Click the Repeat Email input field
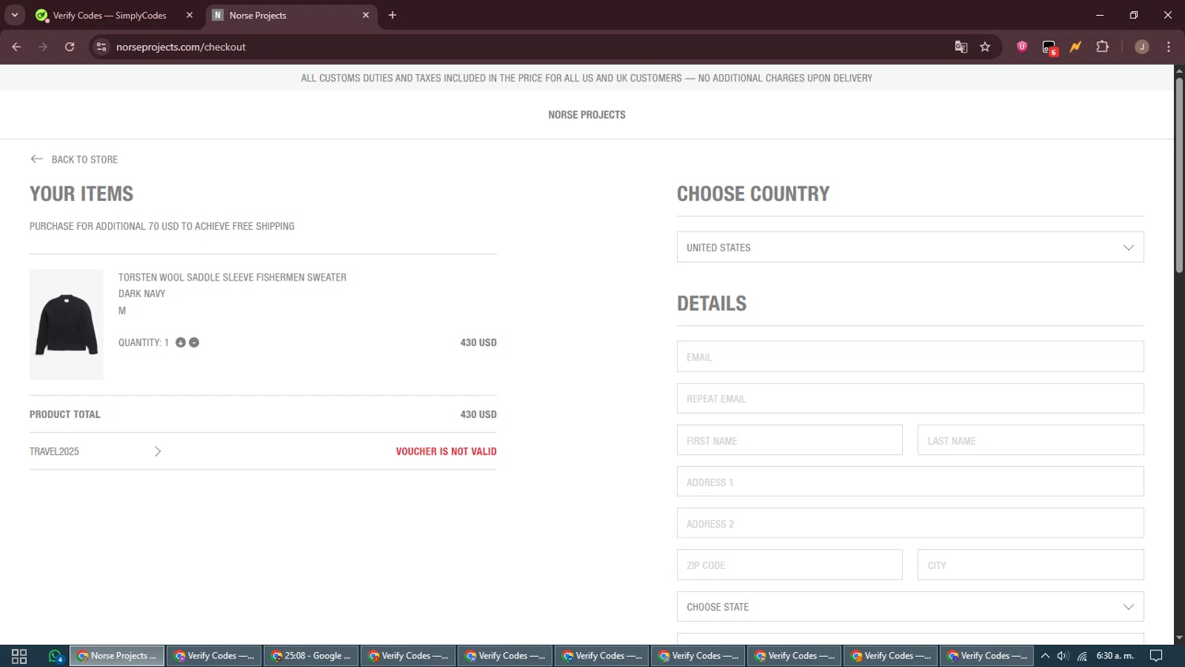 pyautogui.click(x=910, y=398)
